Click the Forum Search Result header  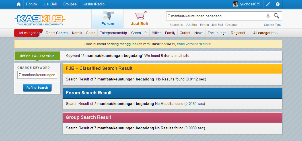[172, 93]
